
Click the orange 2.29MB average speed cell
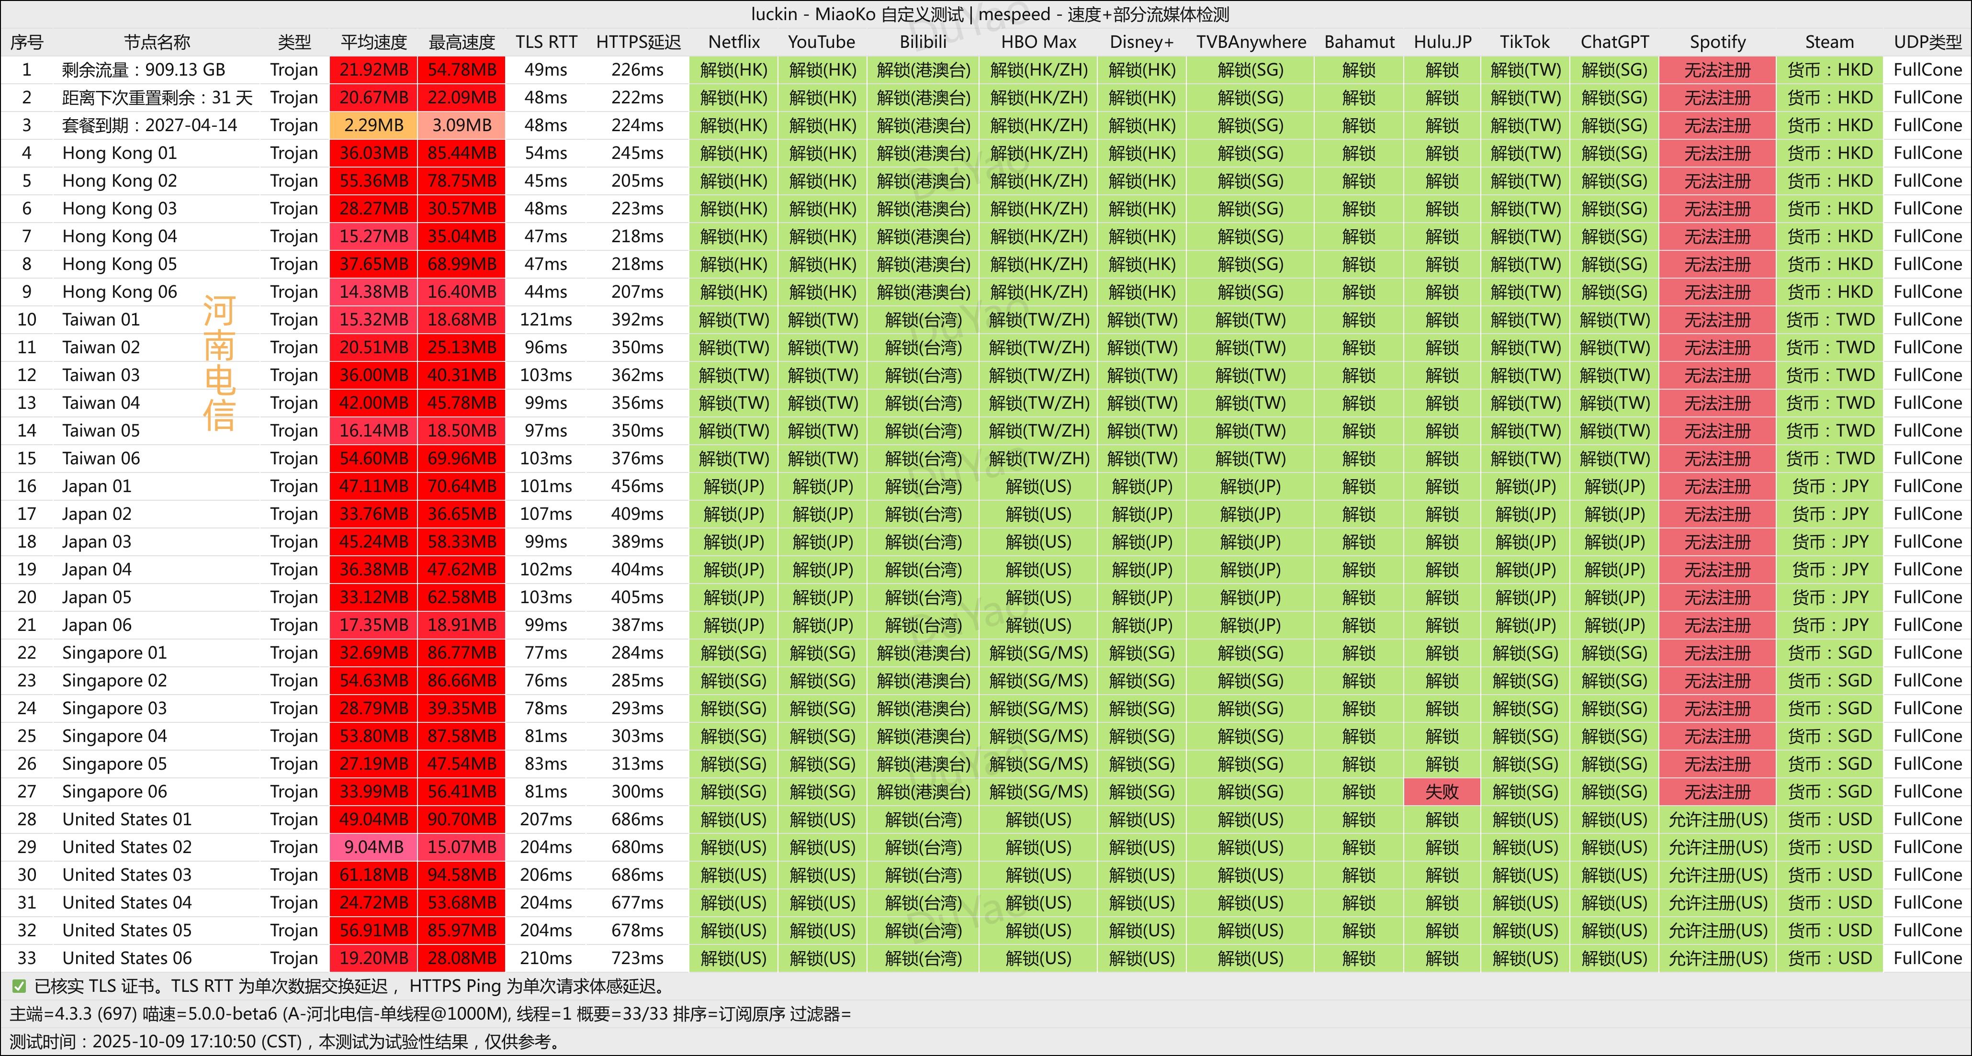[373, 125]
